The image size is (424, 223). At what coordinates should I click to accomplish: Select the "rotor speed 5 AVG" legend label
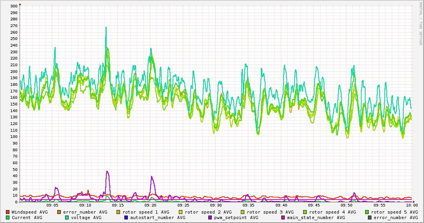[x=395, y=212]
